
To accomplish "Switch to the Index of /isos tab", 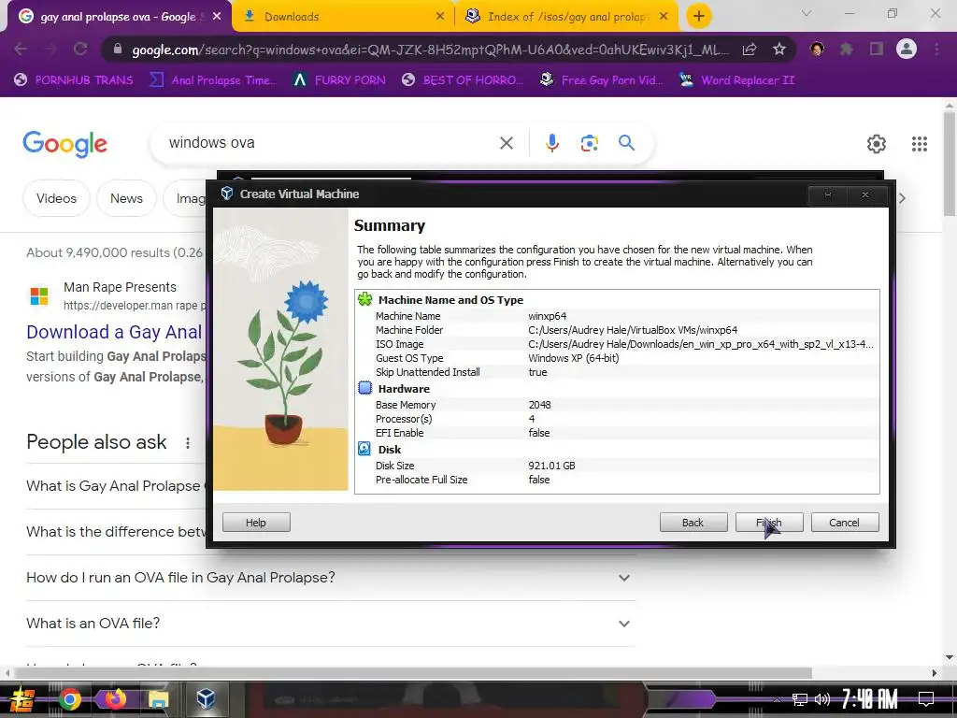I will (566, 17).
